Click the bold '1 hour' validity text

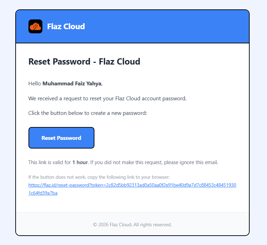point(80,162)
